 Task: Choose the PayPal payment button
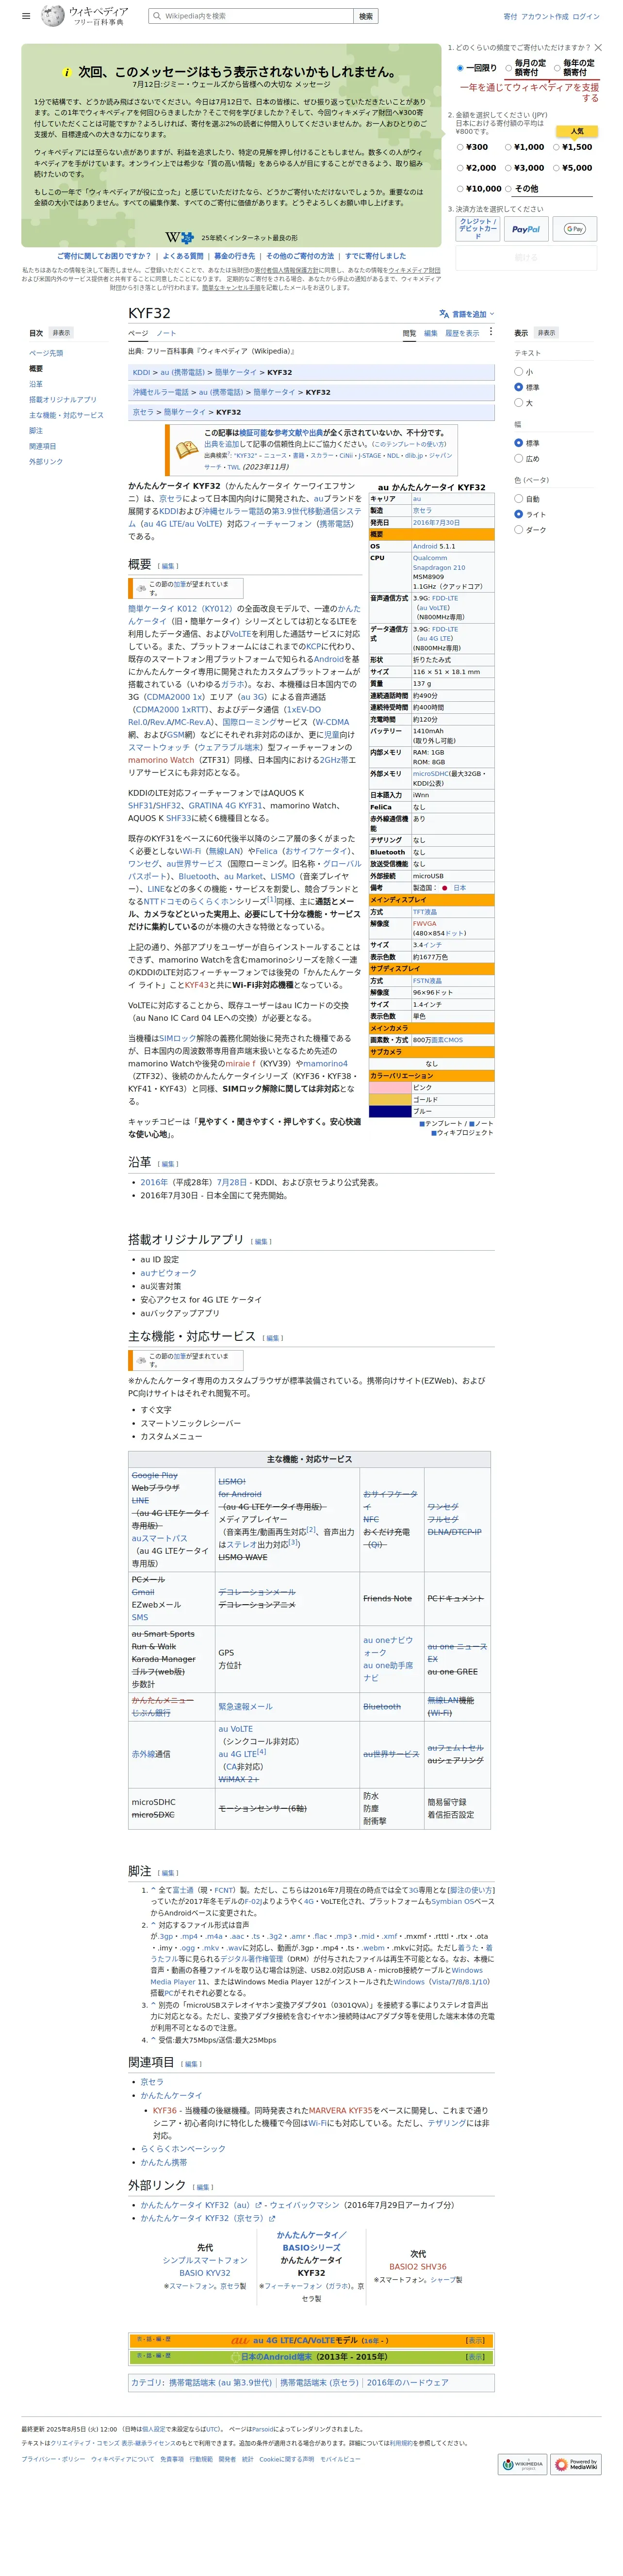point(525,229)
